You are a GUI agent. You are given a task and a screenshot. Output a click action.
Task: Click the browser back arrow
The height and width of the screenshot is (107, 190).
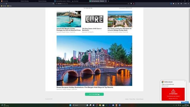coord(2,4)
